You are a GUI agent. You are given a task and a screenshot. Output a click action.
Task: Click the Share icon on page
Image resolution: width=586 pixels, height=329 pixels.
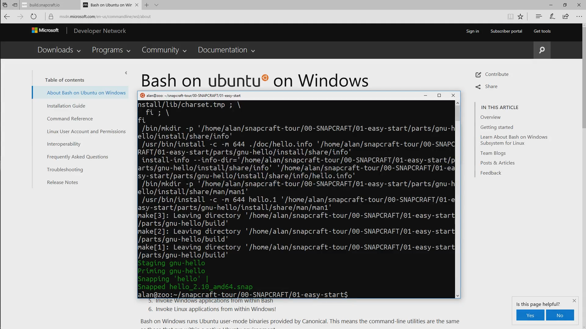click(x=478, y=86)
